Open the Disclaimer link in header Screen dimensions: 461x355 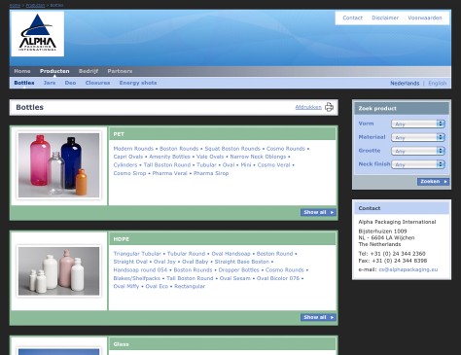tap(385, 18)
